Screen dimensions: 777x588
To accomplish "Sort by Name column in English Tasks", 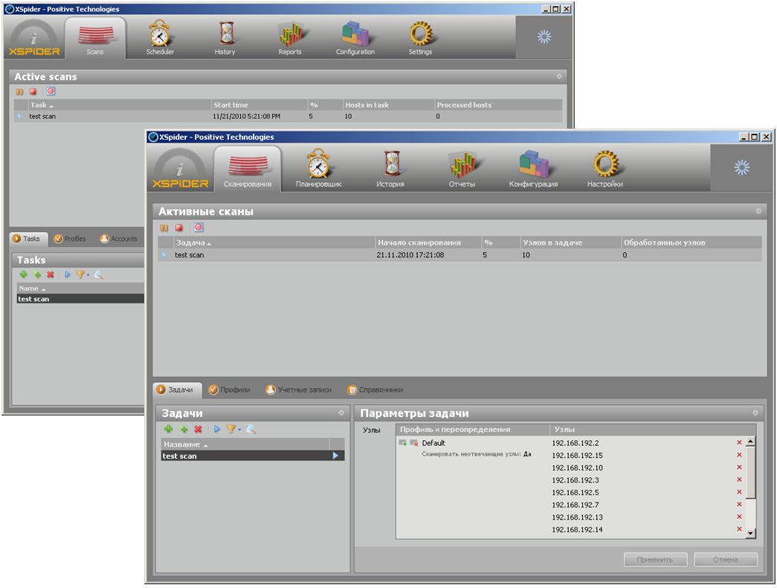I will pos(80,288).
